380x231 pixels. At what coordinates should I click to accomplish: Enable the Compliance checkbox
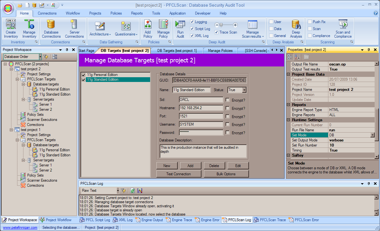click(310, 36)
